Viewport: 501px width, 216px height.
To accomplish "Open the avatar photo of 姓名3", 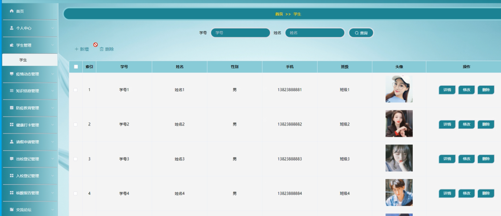I will coord(399,158).
